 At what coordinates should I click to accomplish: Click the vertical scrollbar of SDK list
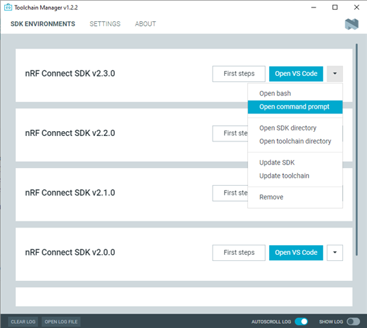(x=357, y=150)
